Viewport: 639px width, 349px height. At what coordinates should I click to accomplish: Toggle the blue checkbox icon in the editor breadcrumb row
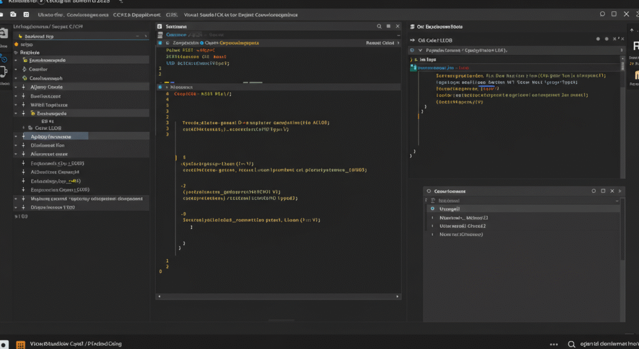tap(160, 43)
